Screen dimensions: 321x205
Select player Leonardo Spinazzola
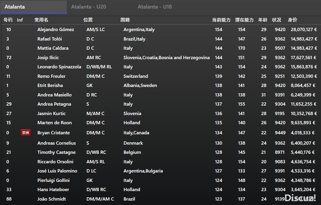(59, 67)
